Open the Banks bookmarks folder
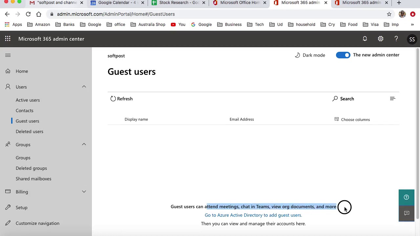420x236 pixels. point(65,25)
